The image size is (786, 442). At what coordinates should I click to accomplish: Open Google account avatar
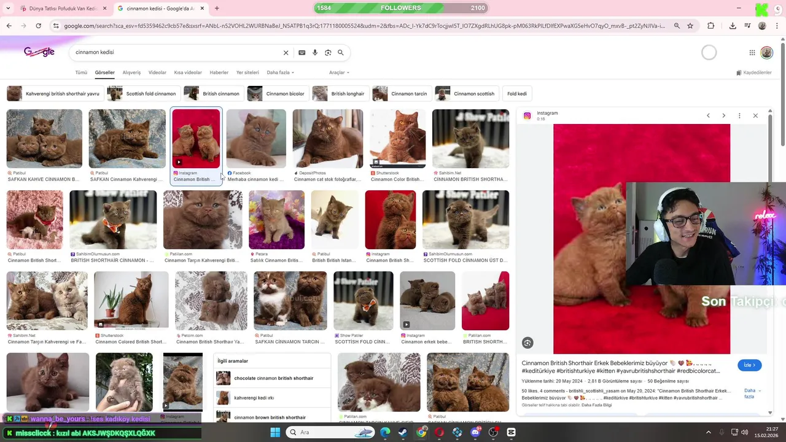[x=766, y=53]
